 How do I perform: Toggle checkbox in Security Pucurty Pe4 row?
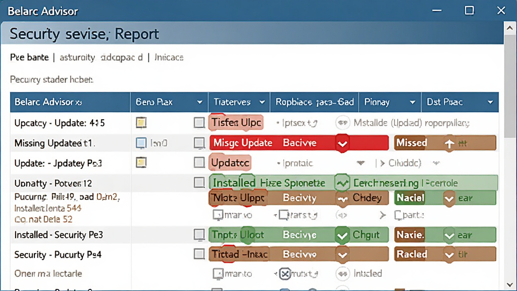(x=199, y=254)
